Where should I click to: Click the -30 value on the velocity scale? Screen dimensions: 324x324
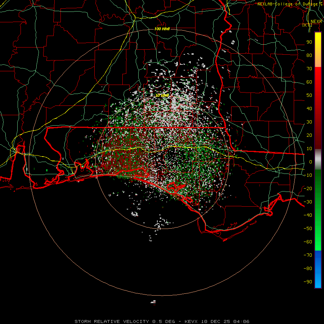308,202
